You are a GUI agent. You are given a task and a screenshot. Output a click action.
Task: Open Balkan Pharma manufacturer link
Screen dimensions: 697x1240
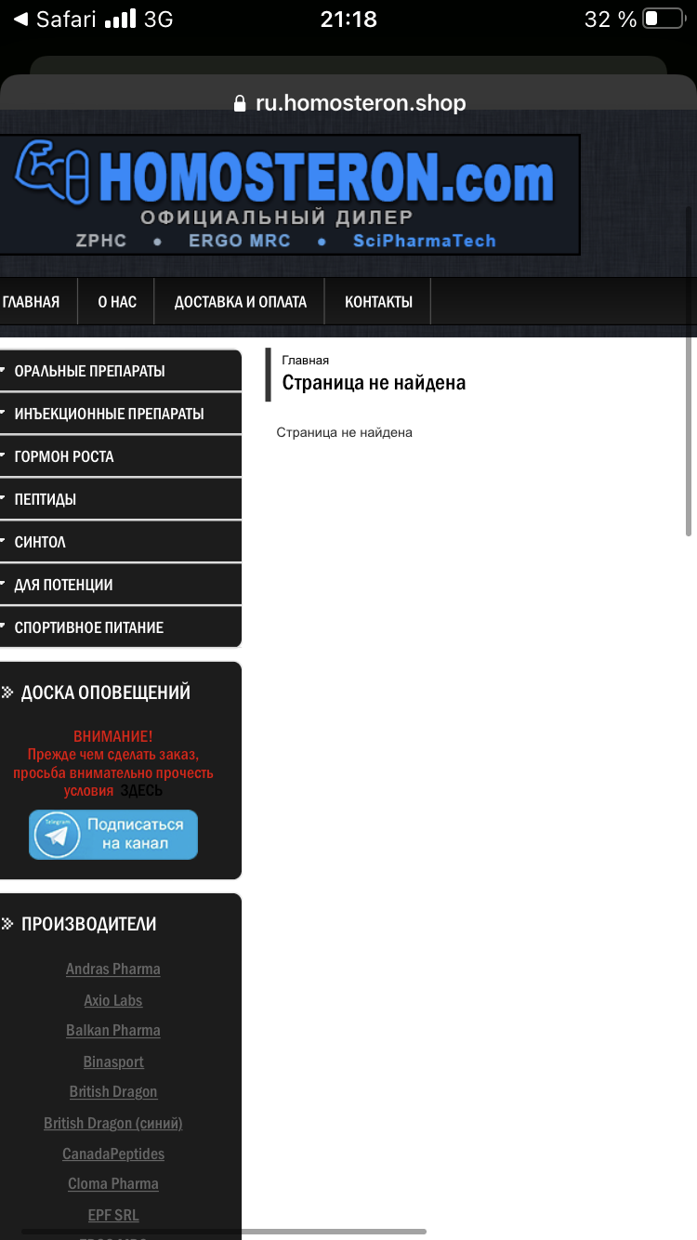coord(113,1030)
